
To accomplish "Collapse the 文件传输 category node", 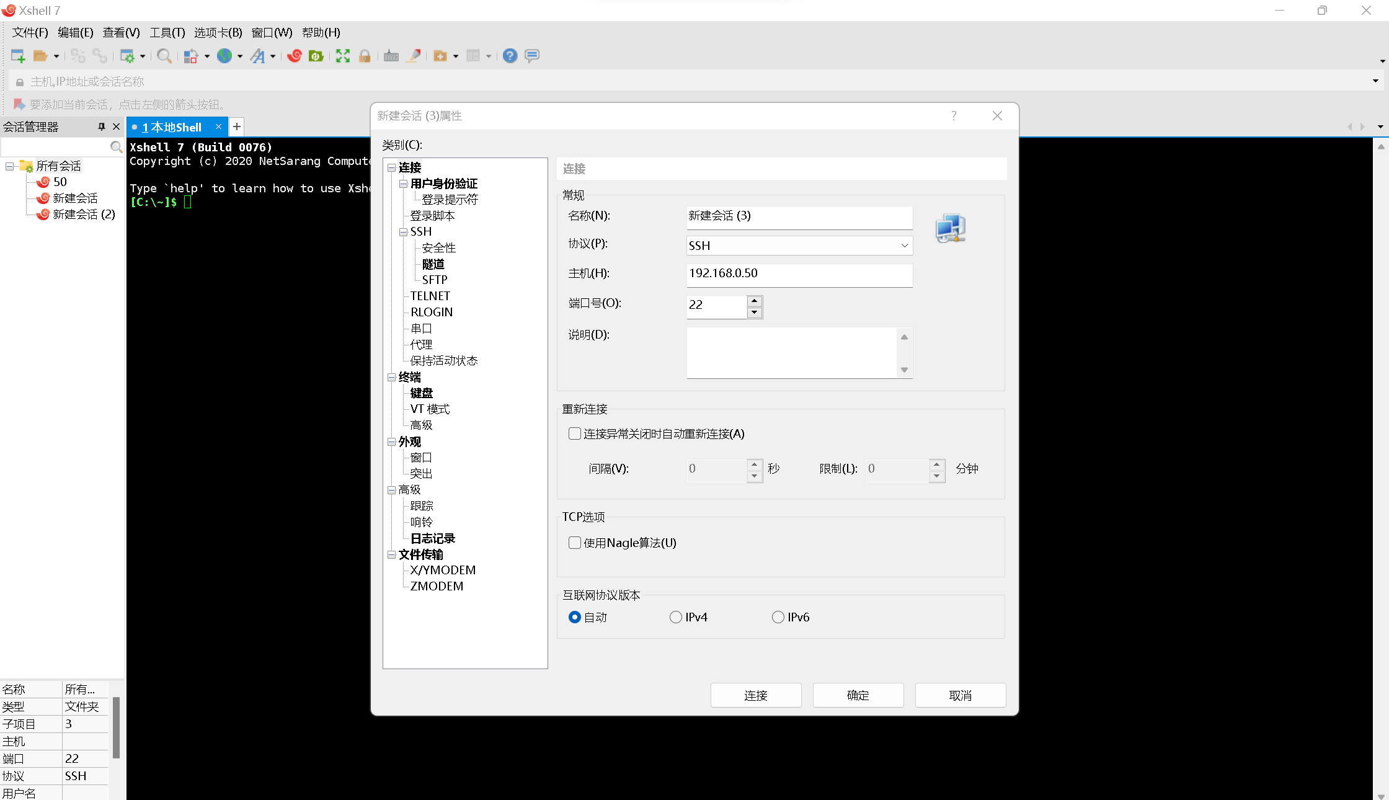I will pyautogui.click(x=391, y=554).
